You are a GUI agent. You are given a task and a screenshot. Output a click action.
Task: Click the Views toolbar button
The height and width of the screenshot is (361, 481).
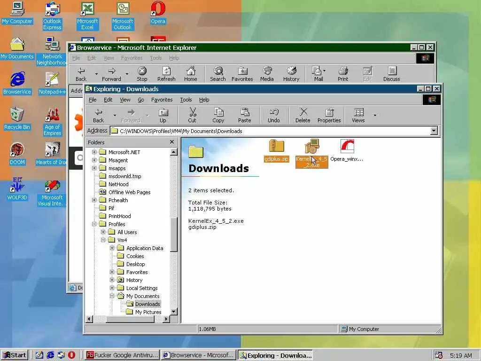point(358,116)
